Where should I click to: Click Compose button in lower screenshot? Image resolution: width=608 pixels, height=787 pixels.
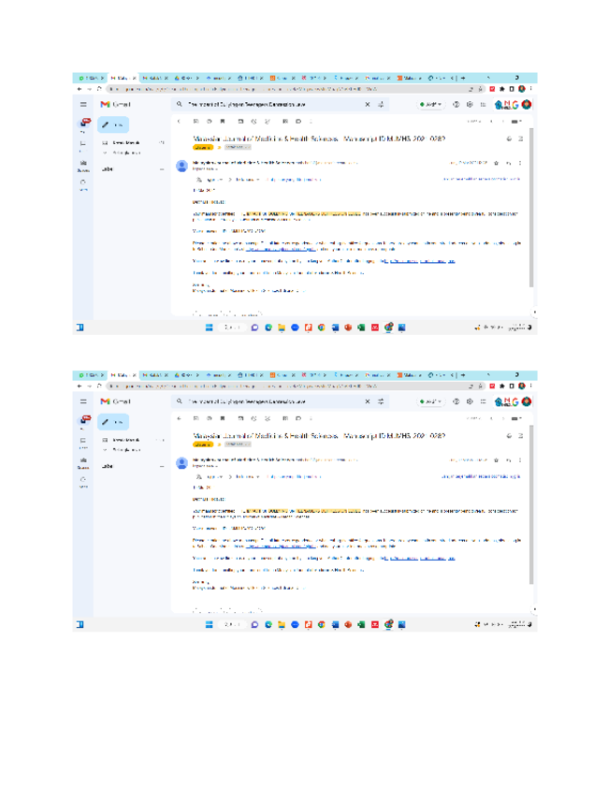coord(113,422)
